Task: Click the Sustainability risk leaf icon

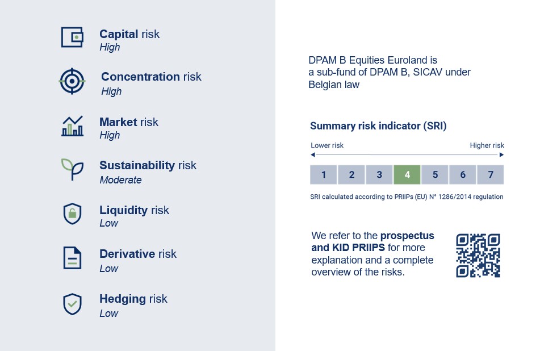Action: click(72, 169)
